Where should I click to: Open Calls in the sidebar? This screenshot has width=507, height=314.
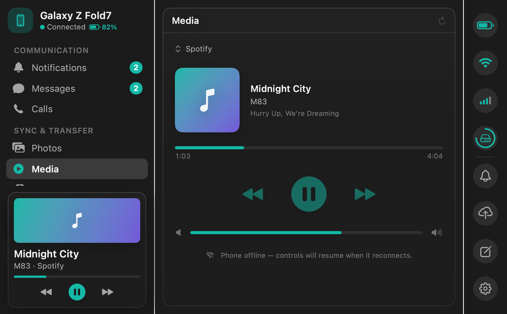tap(77, 109)
